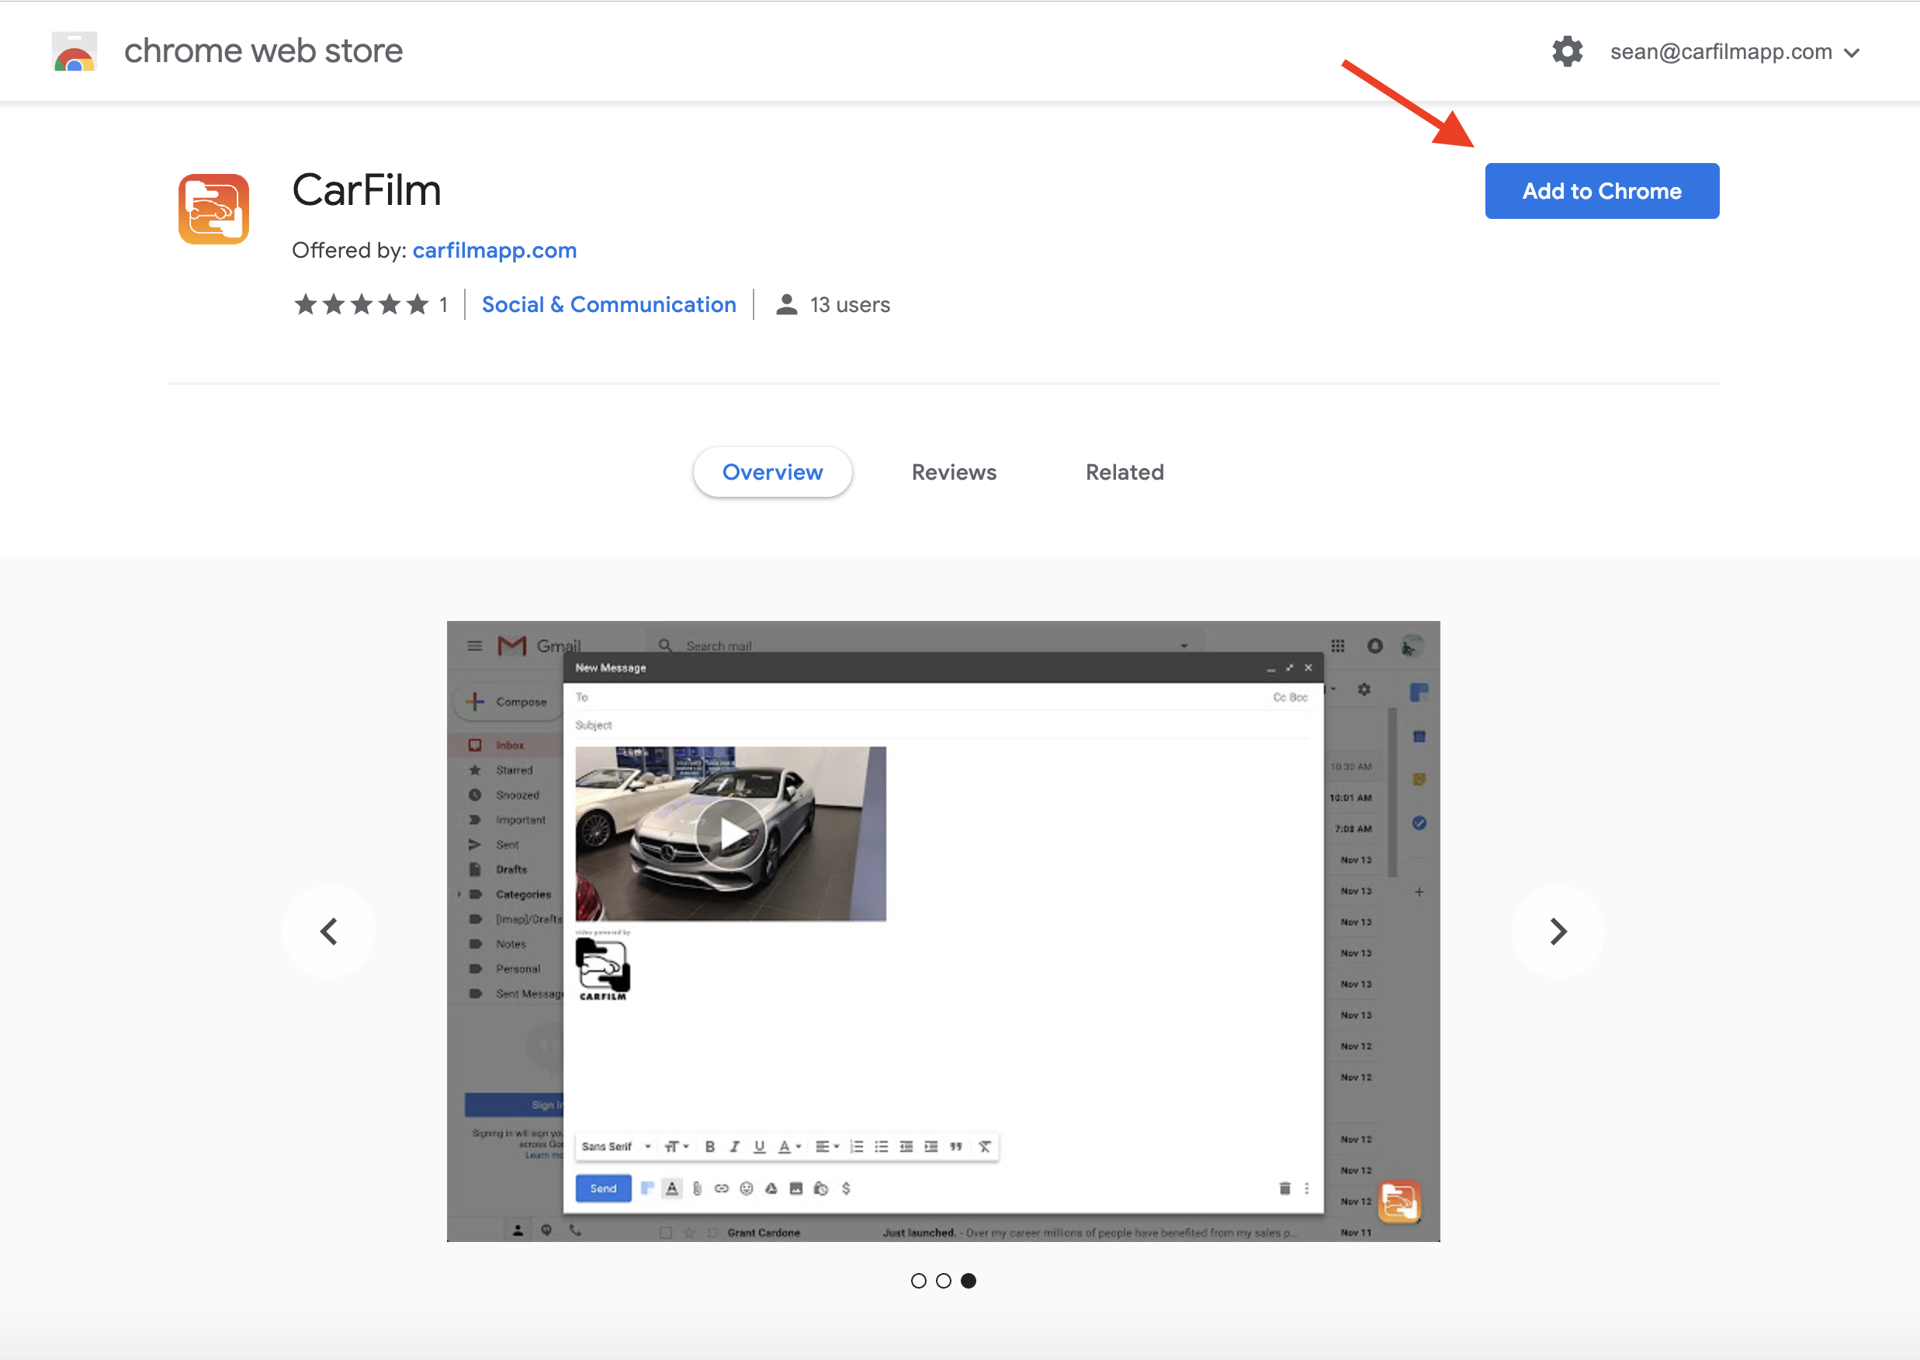1920x1360 pixels.
Task: Open the carfilmapp.com developer link
Action: point(494,251)
